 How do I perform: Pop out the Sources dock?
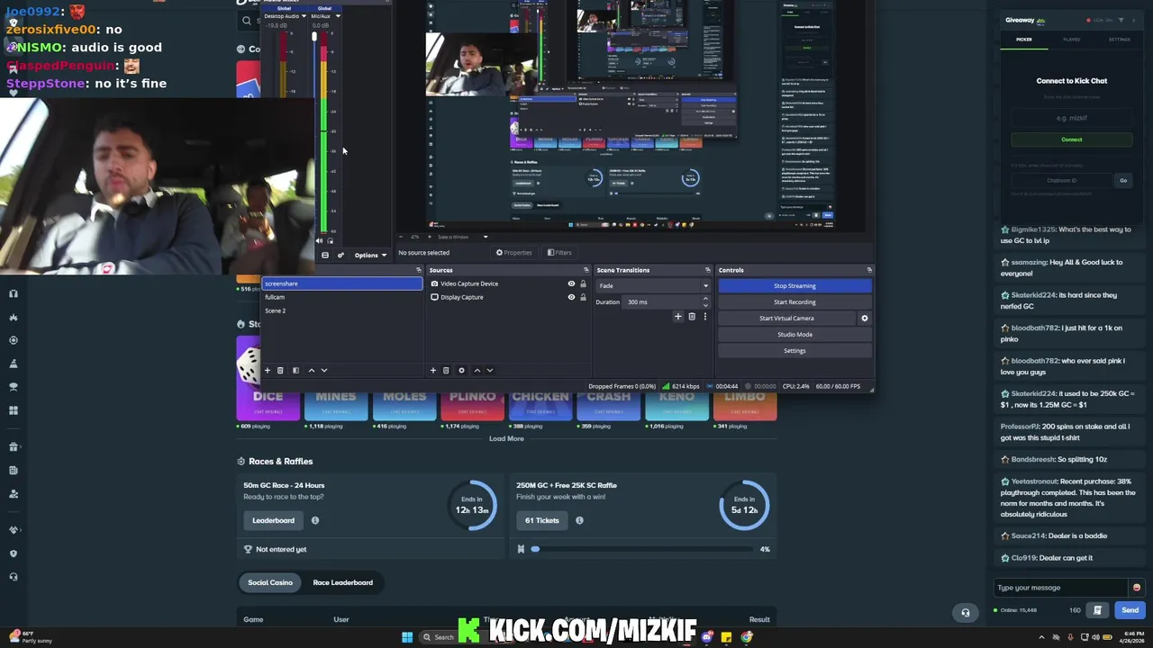tap(586, 270)
